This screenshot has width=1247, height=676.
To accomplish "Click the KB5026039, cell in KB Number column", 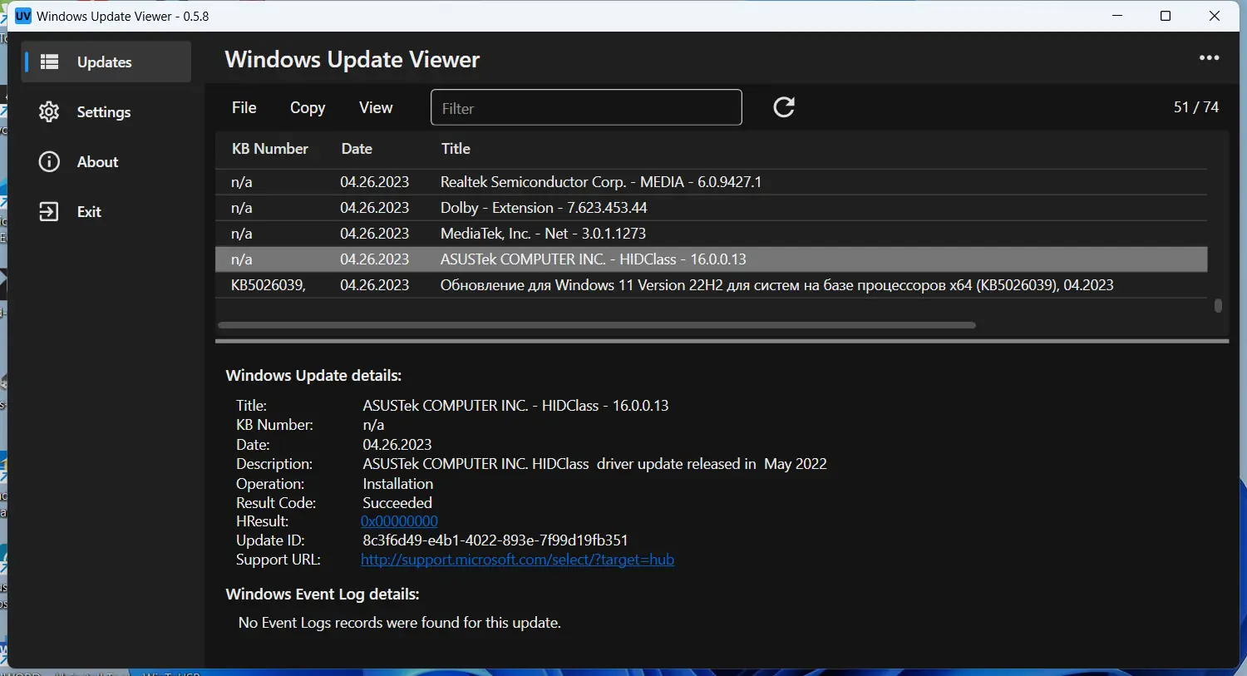I will [269, 285].
